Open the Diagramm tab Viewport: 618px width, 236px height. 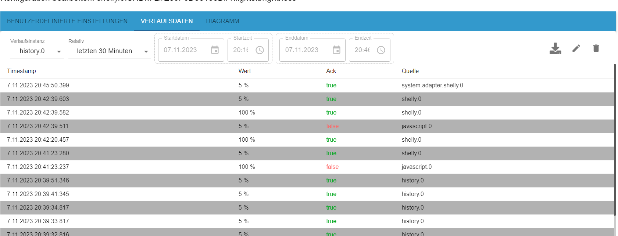pos(222,21)
